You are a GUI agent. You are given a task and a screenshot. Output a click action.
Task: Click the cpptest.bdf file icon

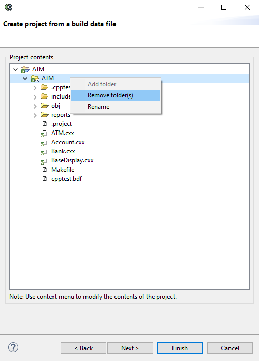[x=44, y=179]
